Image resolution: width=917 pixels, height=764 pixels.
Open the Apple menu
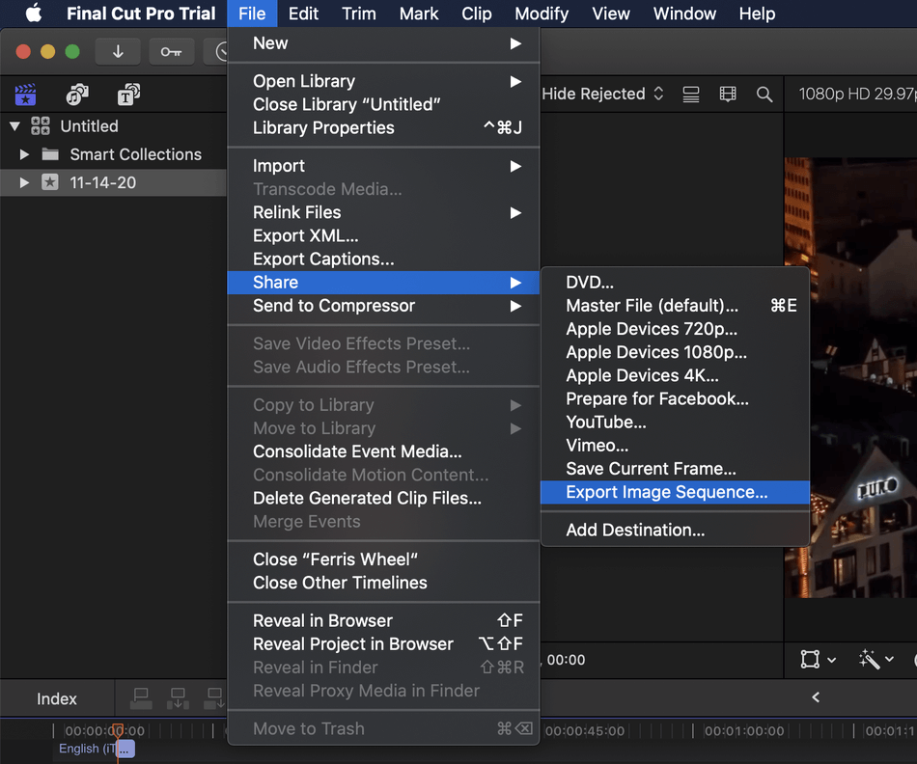(34, 13)
